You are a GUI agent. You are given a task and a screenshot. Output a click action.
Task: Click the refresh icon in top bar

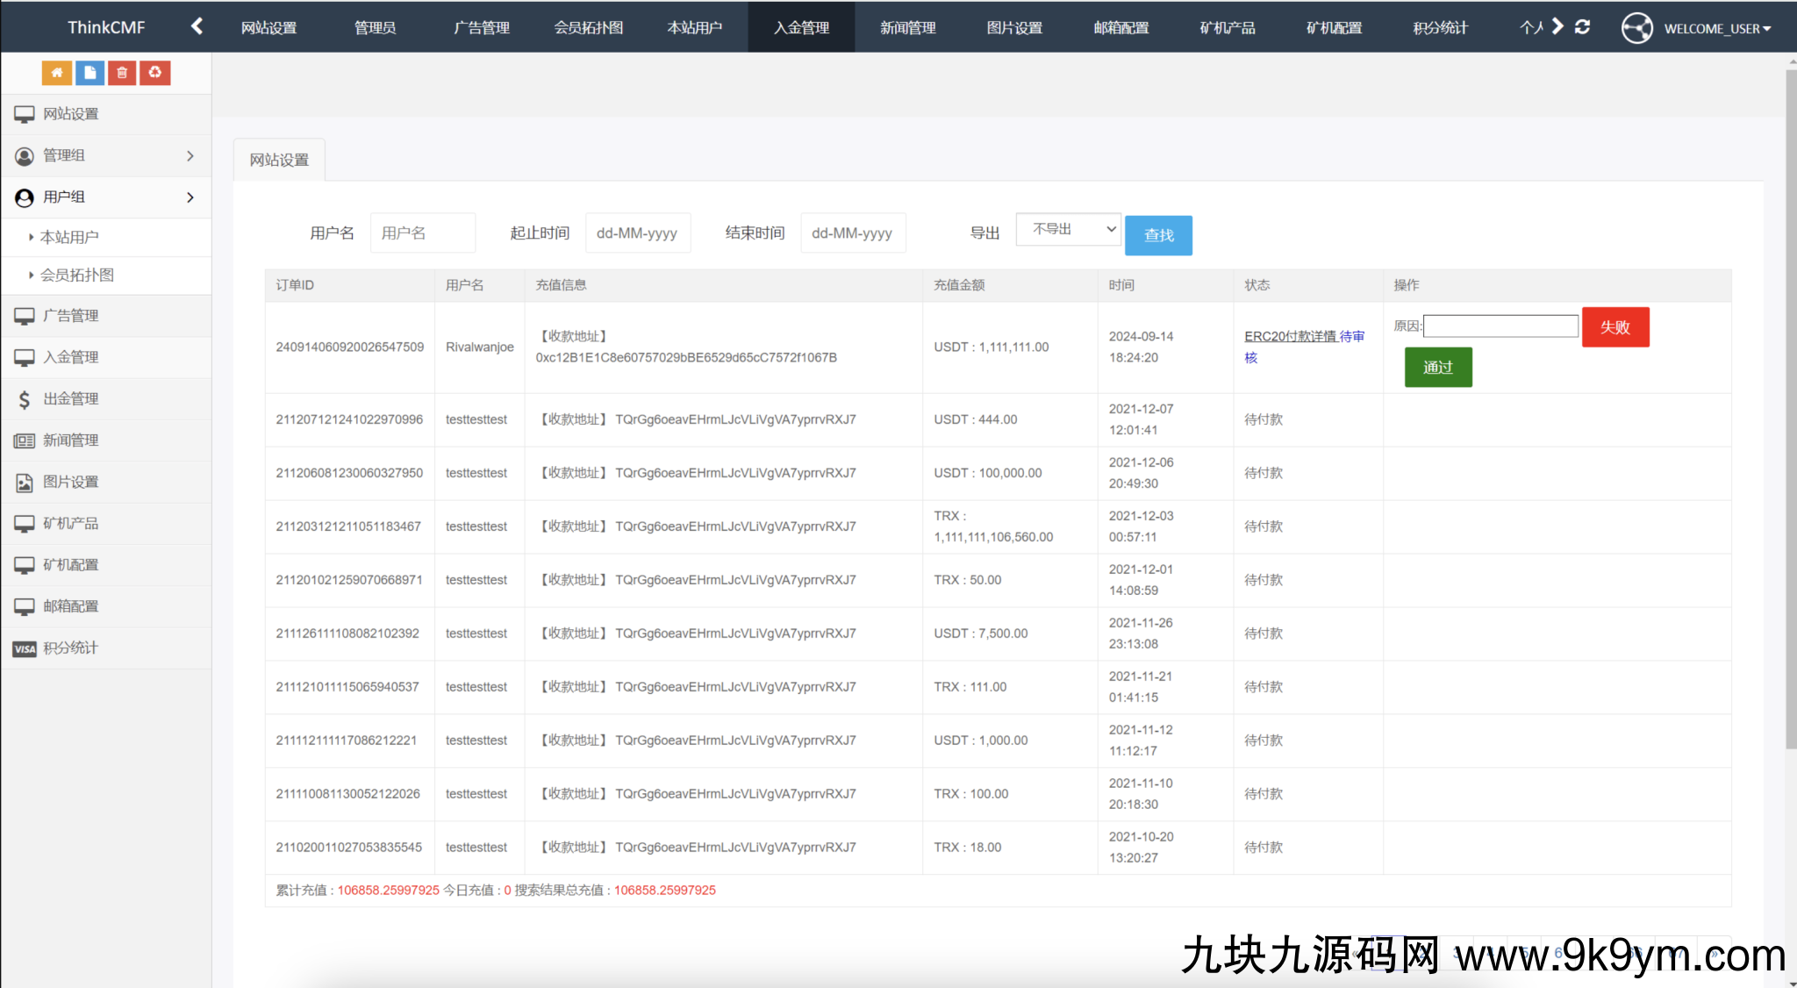tap(1582, 27)
